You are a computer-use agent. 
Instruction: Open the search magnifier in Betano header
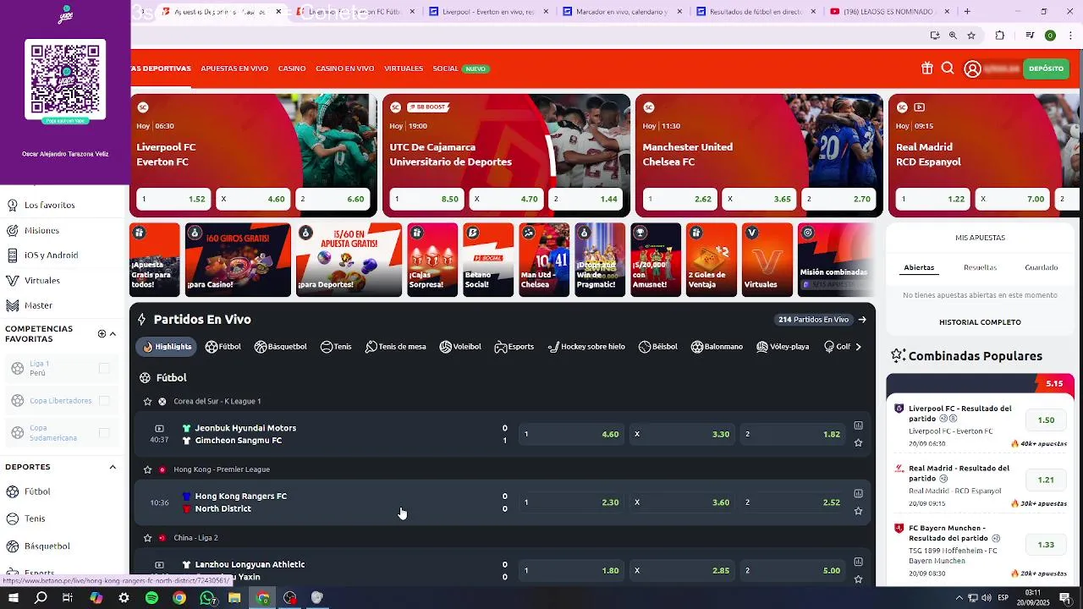[948, 69]
